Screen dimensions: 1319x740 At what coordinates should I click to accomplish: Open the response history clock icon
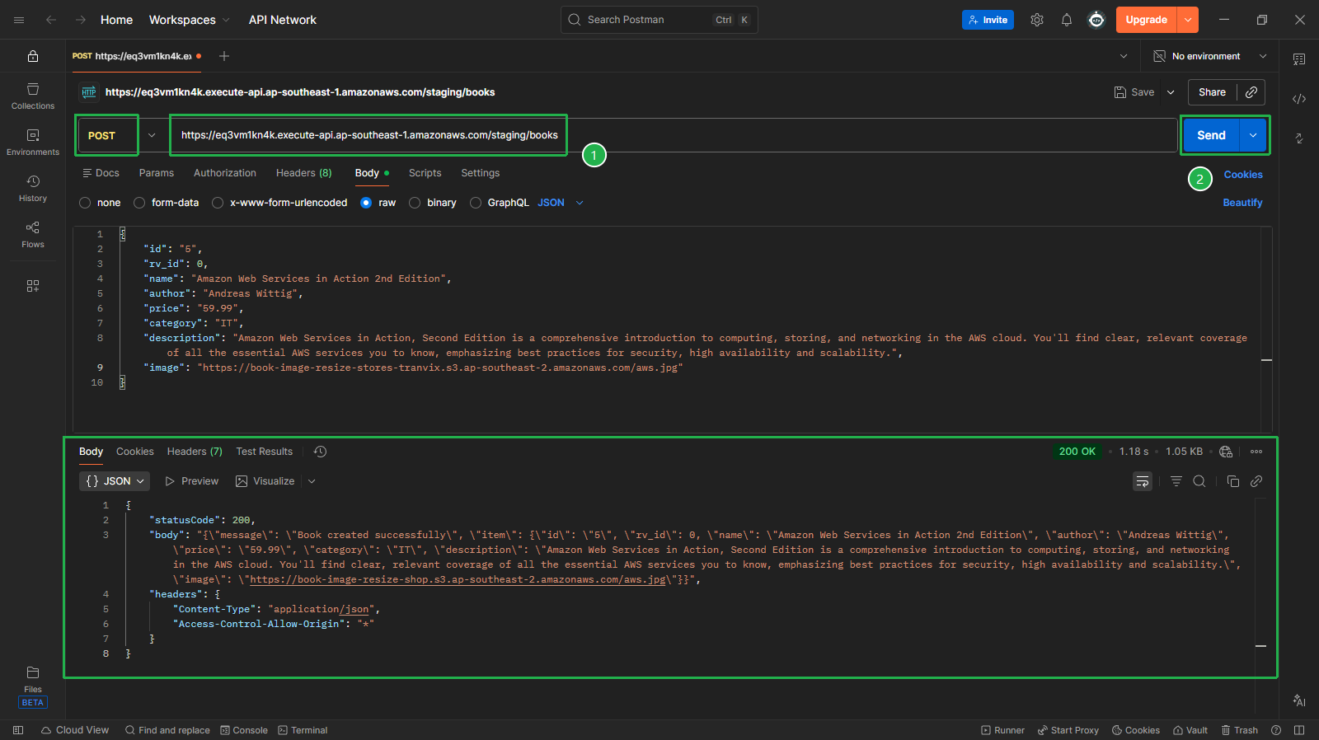[321, 452]
